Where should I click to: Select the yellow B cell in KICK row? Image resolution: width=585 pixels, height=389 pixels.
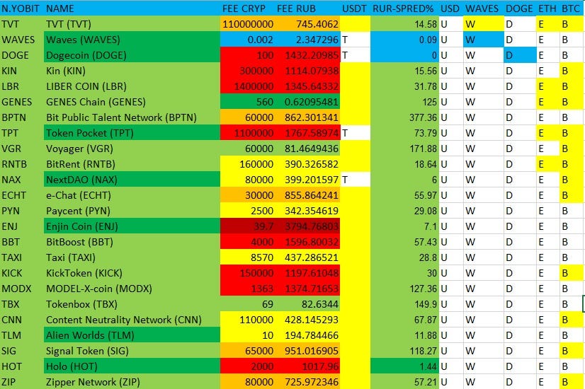(x=572, y=273)
